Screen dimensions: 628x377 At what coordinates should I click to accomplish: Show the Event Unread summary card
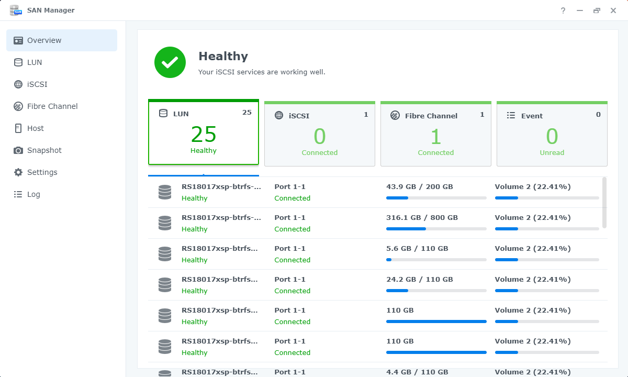[552, 135]
